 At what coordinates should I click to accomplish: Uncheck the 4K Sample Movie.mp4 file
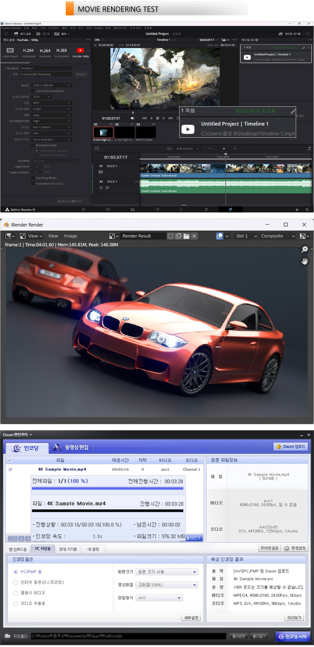[10, 469]
